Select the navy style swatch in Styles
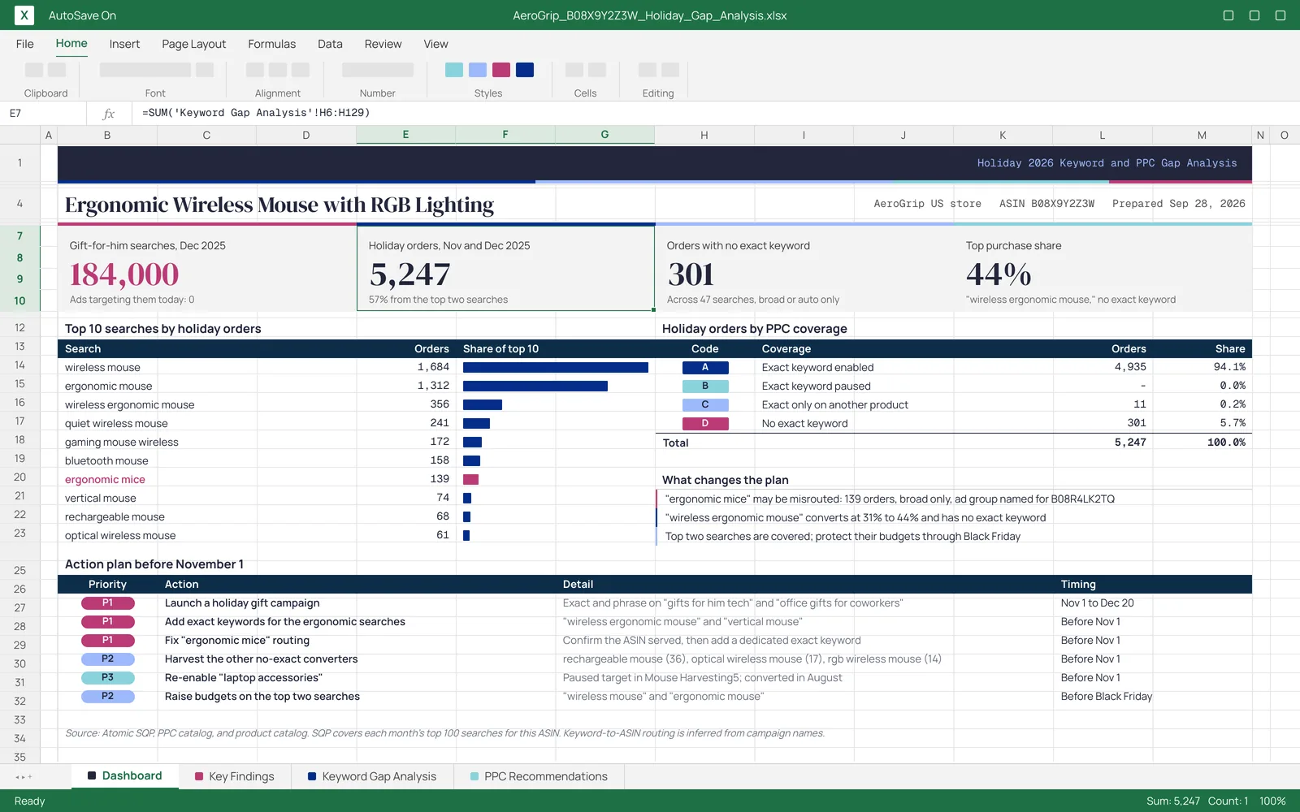The width and height of the screenshot is (1300, 812). pyautogui.click(x=525, y=70)
